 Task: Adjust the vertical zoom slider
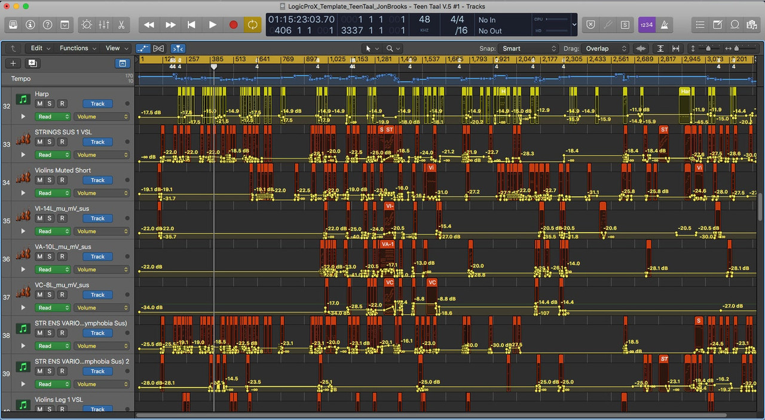pyautogui.click(x=709, y=48)
